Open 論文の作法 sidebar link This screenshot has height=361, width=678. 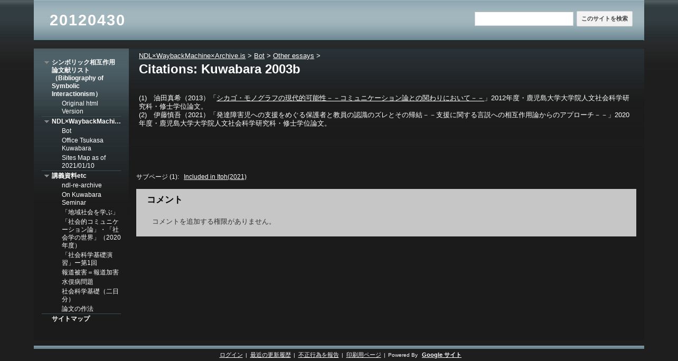click(x=78, y=309)
